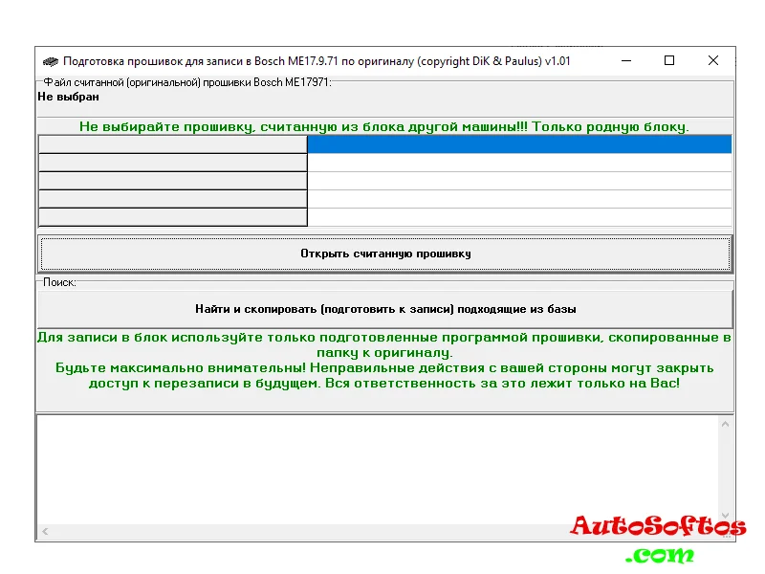Maximize the firmware preparation window
The image size is (765, 574).
tap(669, 61)
